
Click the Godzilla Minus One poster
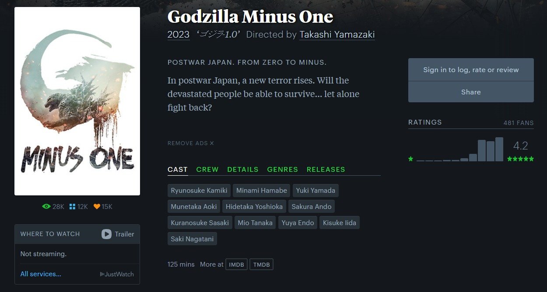click(x=77, y=101)
